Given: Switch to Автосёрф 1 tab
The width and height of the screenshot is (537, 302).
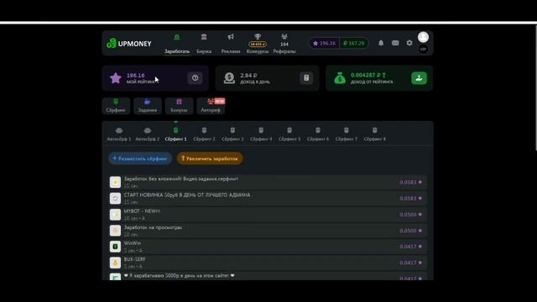Looking at the screenshot, I should point(119,134).
